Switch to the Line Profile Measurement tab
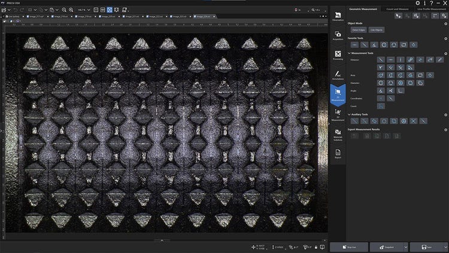 (x=430, y=9)
